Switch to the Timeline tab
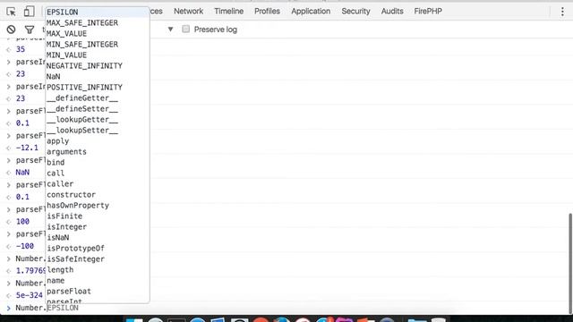The height and width of the screenshot is (322, 573). tap(229, 12)
